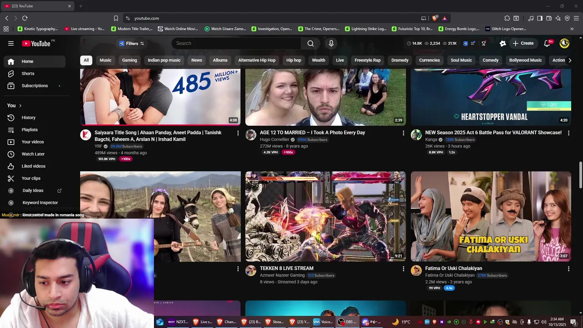Open the YouTube hamburger guide menu

(11, 43)
